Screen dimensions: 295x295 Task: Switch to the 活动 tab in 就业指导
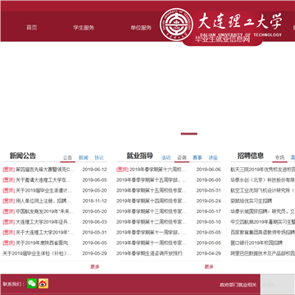166,157
